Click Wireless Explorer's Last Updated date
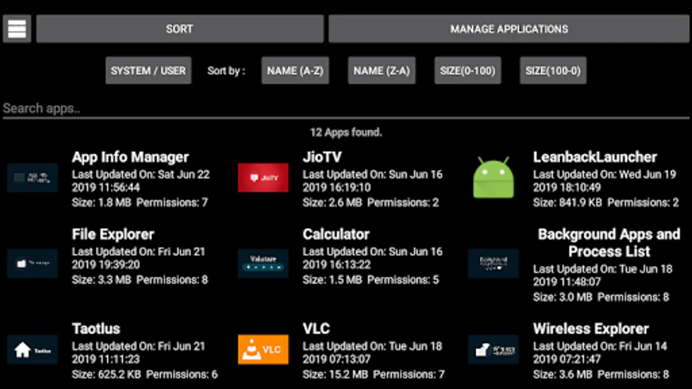The height and width of the screenshot is (389, 692). pos(600,353)
